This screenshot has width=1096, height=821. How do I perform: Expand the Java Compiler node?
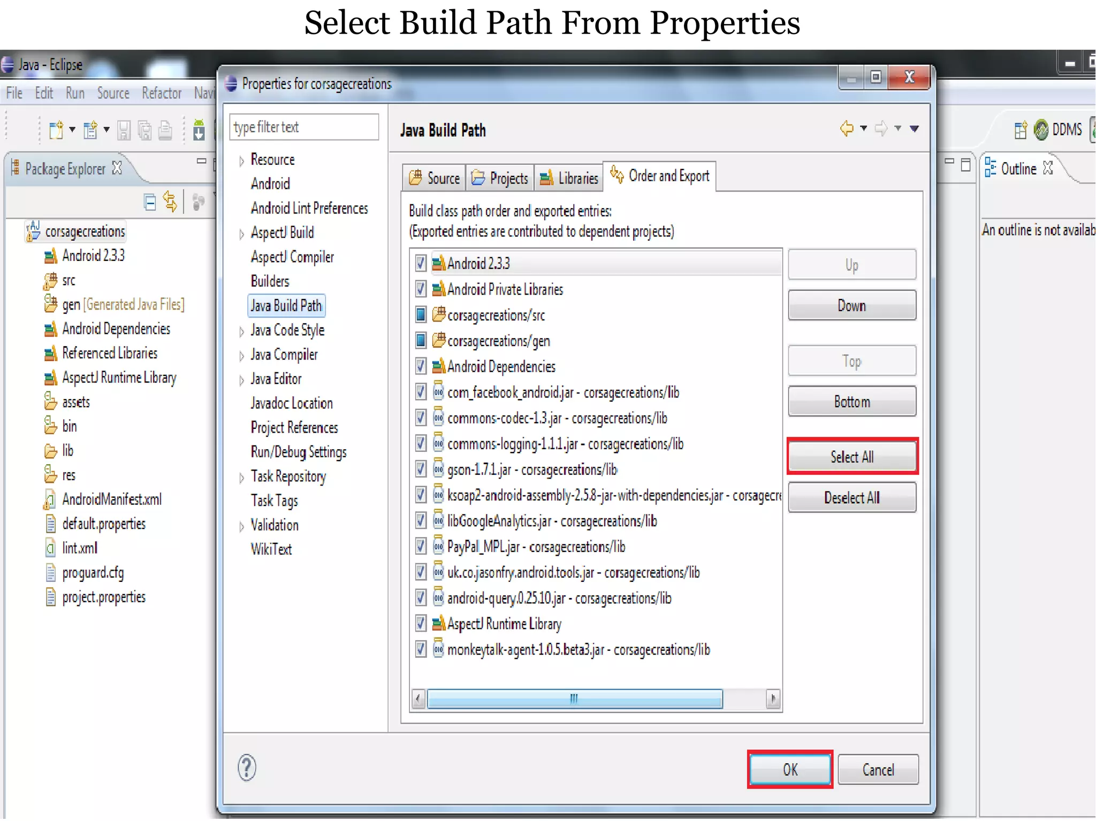[x=241, y=356]
